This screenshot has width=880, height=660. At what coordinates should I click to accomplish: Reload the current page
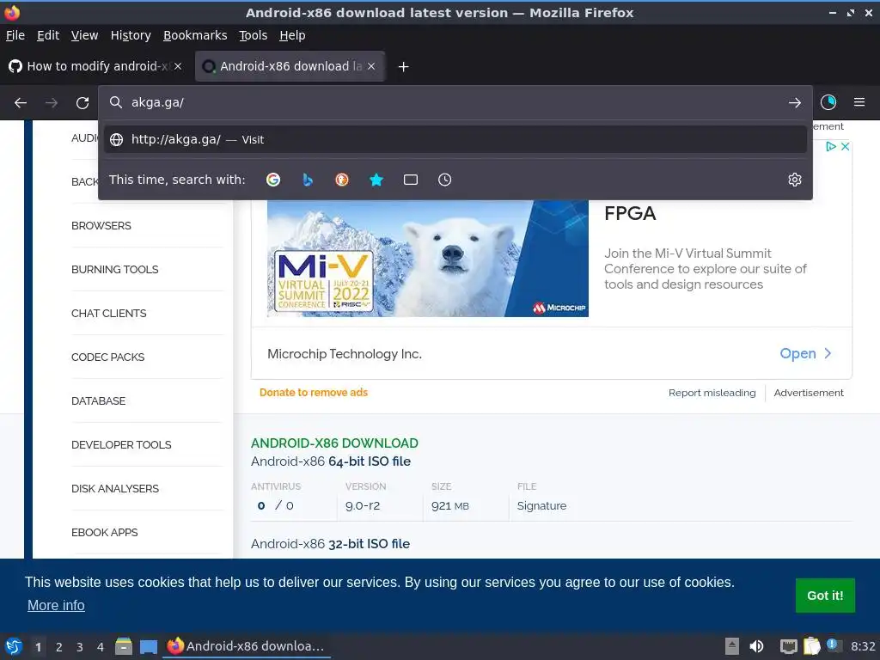click(x=82, y=103)
